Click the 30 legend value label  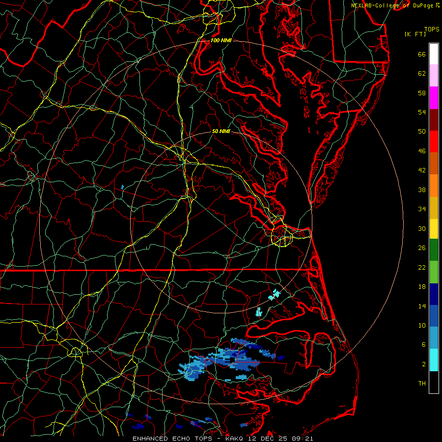tap(422, 228)
